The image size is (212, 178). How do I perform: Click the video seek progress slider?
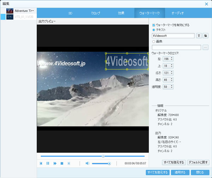pyautogui.click(x=93, y=156)
